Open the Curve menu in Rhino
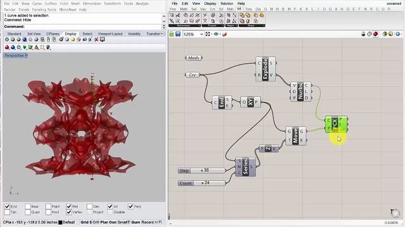Image resolution: width=405 pixels, height=227 pixels. (x=37, y=3)
